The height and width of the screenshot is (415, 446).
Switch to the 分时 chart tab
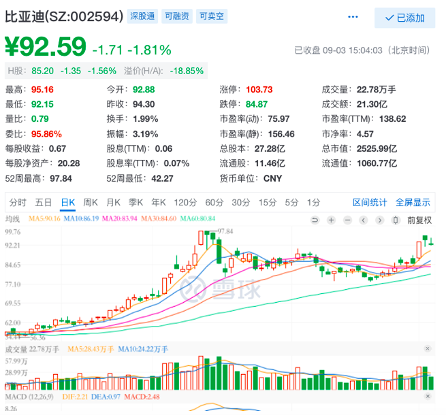pos(18,203)
